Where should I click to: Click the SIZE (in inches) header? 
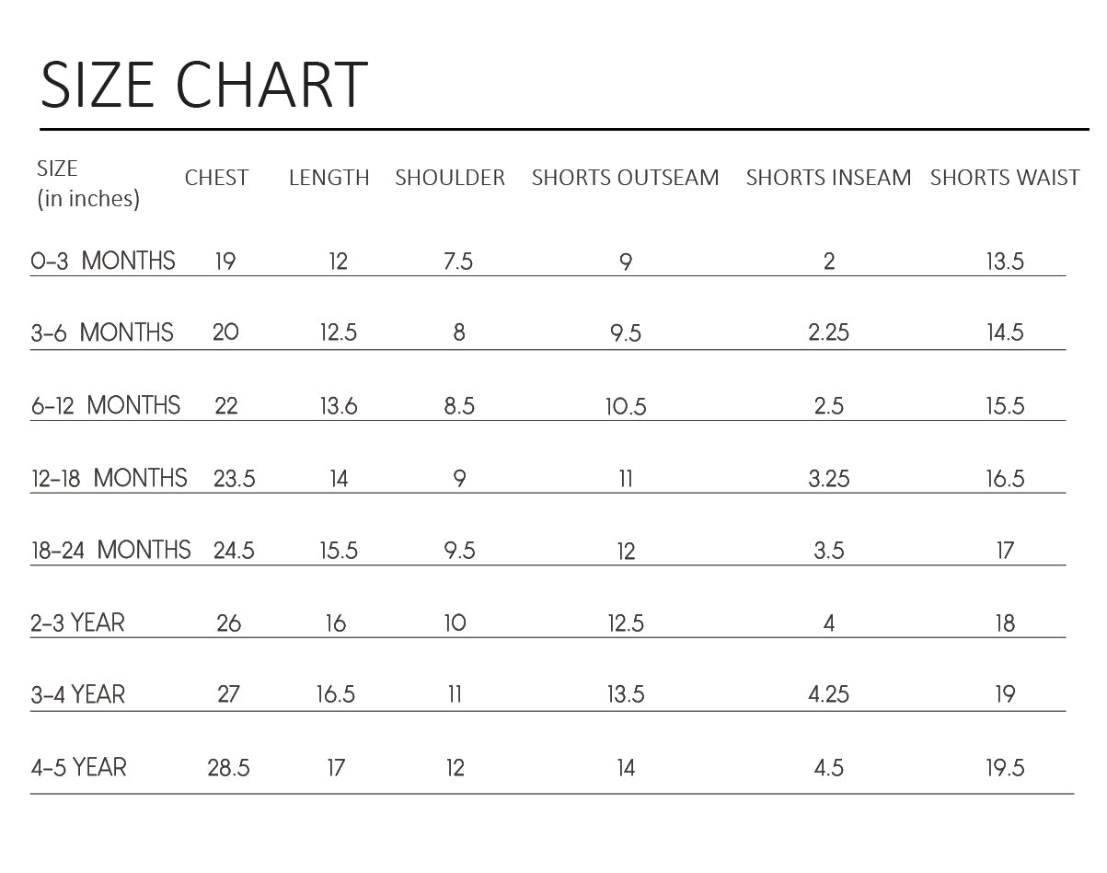[x=88, y=183]
